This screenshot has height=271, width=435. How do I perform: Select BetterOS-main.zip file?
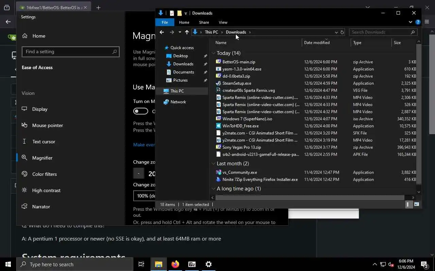coord(239,62)
